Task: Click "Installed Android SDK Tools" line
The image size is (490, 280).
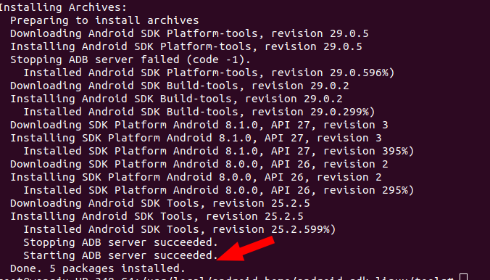Action: click(180, 229)
